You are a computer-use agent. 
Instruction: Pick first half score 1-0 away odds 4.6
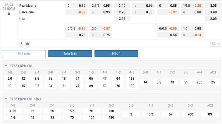pos(13,117)
